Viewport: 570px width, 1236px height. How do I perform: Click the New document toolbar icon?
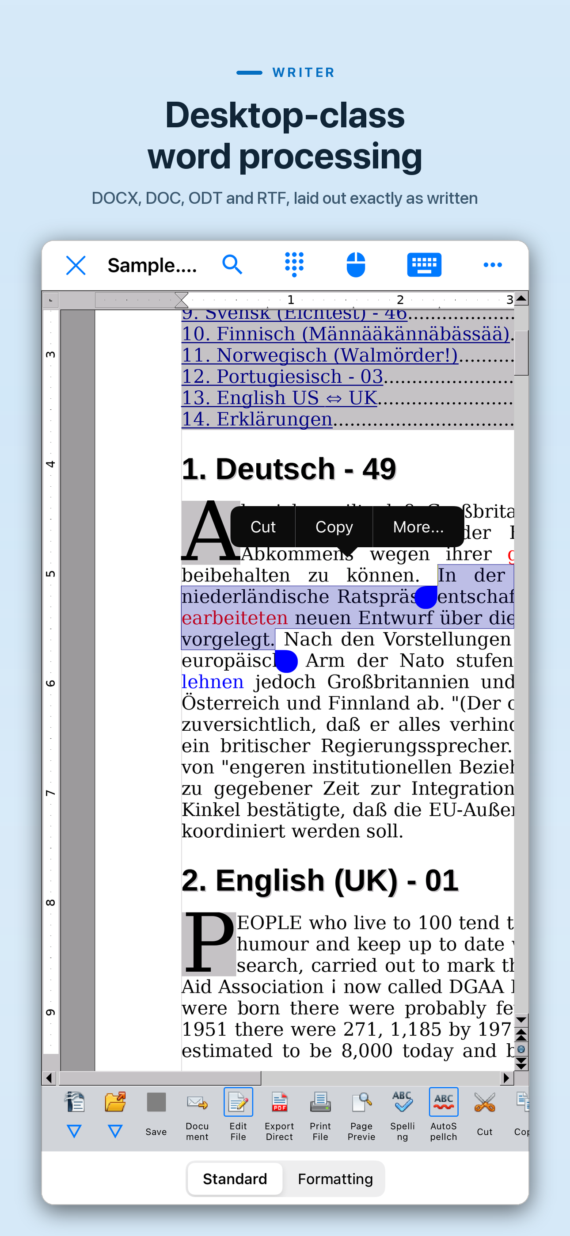(x=74, y=1102)
